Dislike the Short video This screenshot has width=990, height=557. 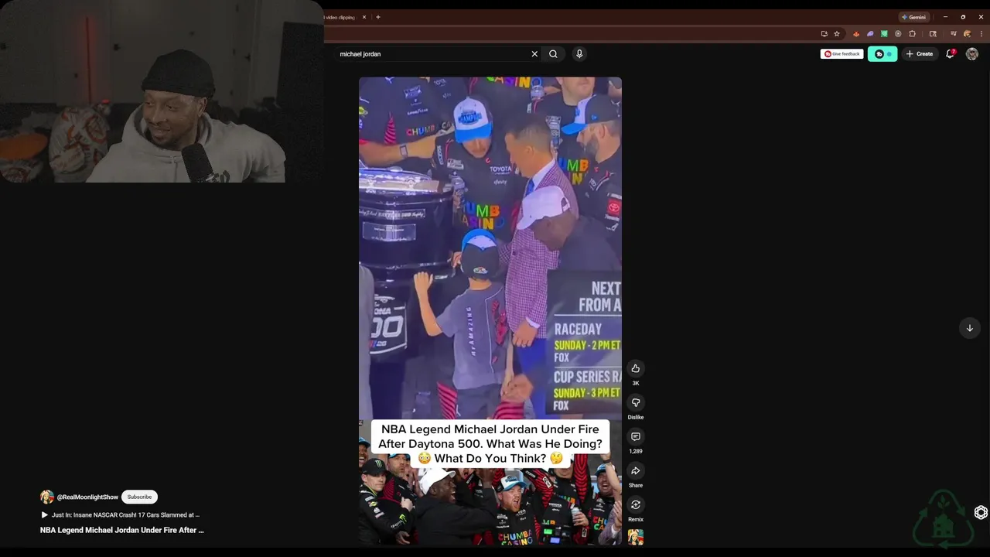pos(636,402)
